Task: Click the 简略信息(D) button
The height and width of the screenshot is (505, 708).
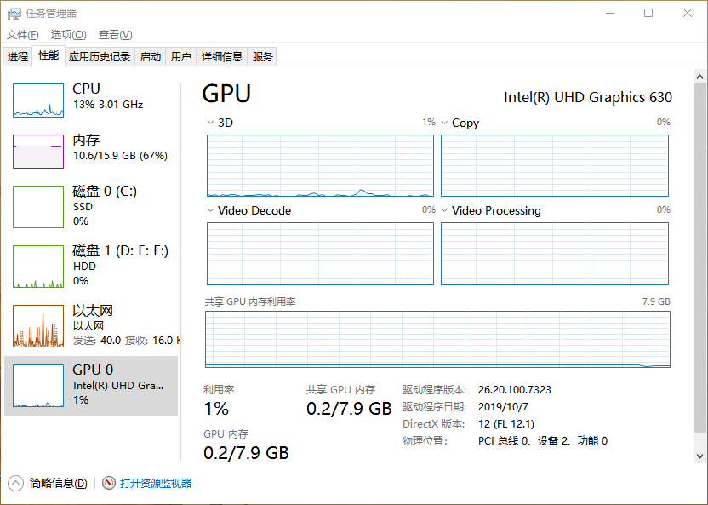Action: pyautogui.click(x=58, y=483)
